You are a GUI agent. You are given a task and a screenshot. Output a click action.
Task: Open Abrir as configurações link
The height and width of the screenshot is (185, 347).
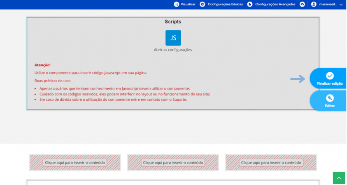173,50
